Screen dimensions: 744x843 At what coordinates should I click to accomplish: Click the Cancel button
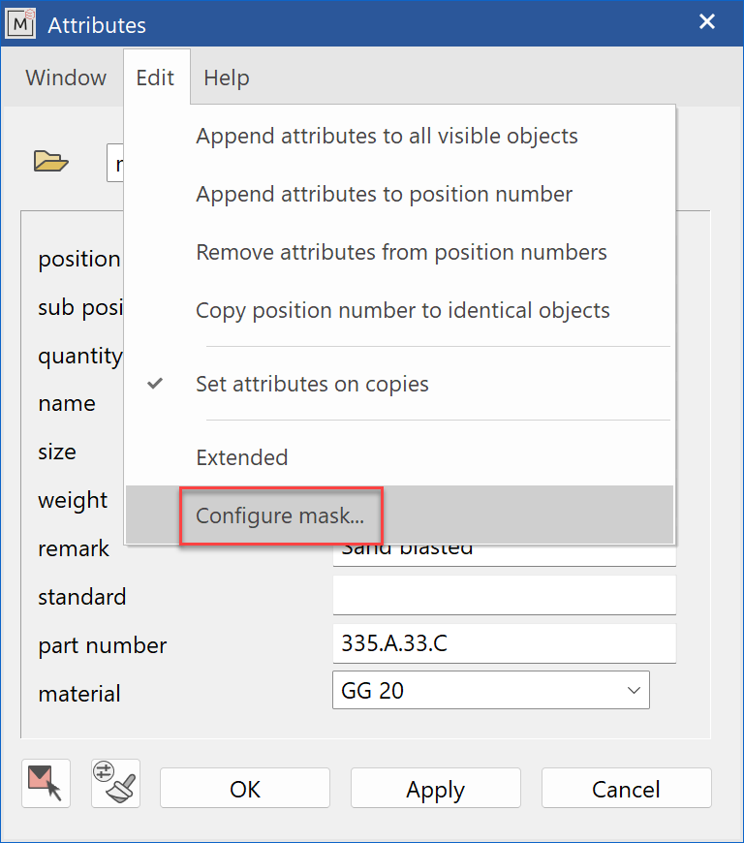(x=626, y=788)
